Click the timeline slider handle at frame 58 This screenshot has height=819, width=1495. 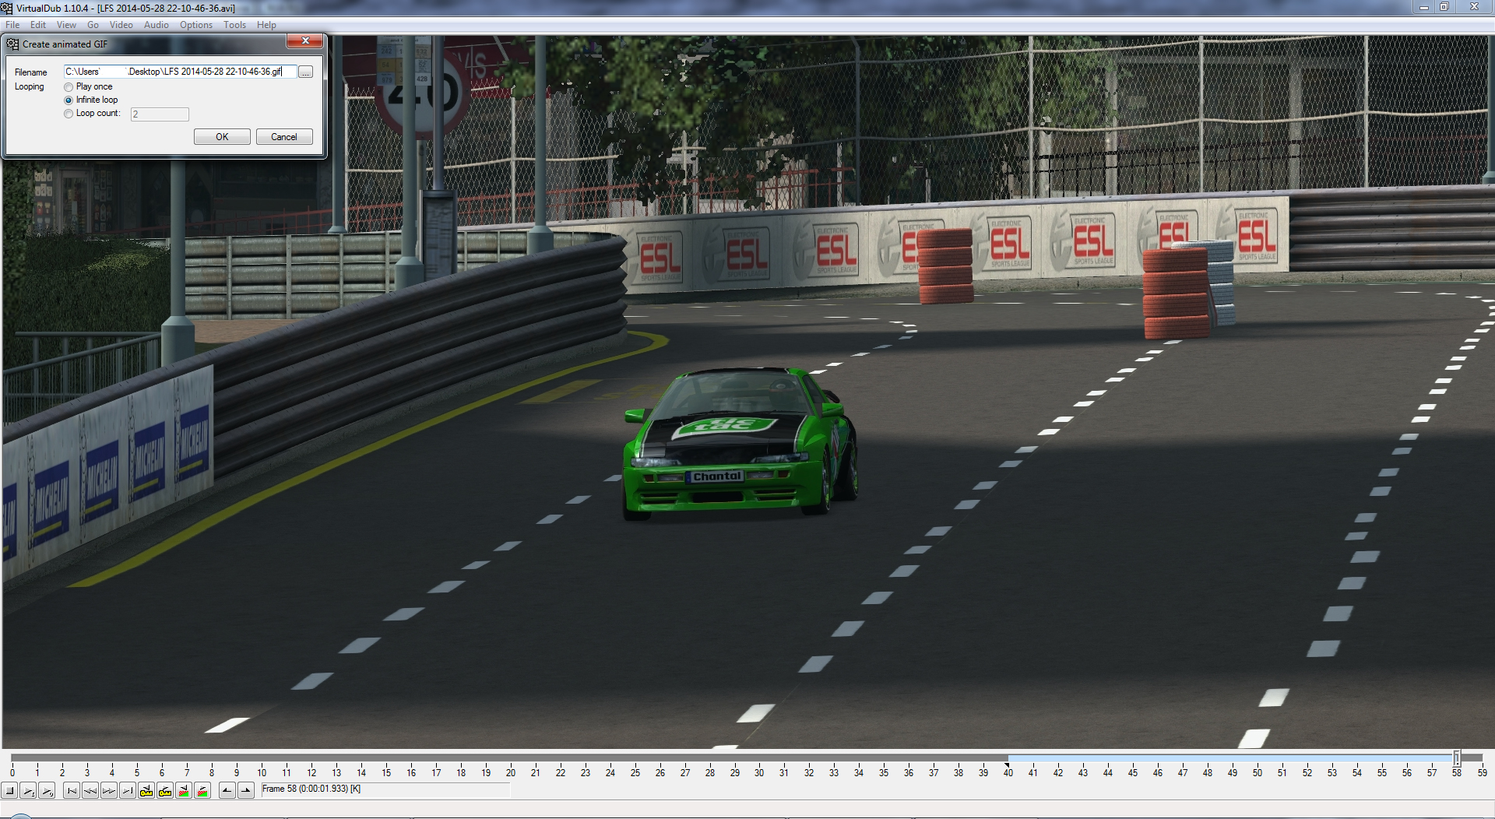point(1457,757)
